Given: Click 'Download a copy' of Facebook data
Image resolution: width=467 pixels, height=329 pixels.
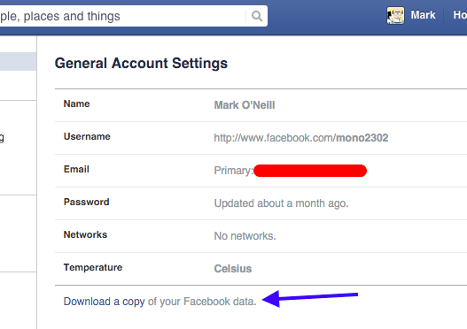Looking at the screenshot, I should [104, 302].
